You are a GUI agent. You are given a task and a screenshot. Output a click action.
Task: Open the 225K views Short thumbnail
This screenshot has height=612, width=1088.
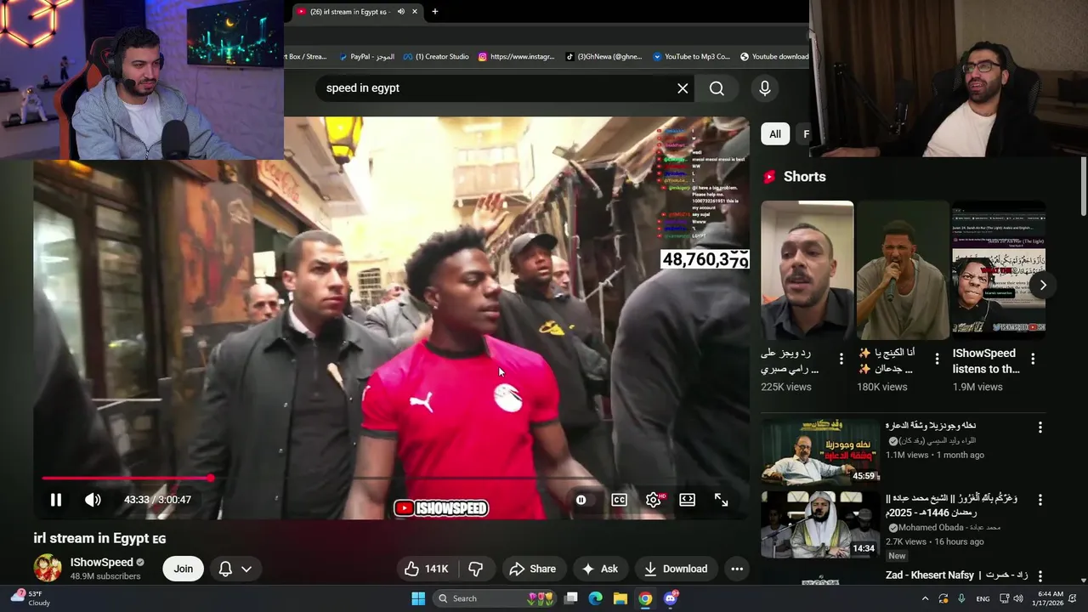pos(807,270)
